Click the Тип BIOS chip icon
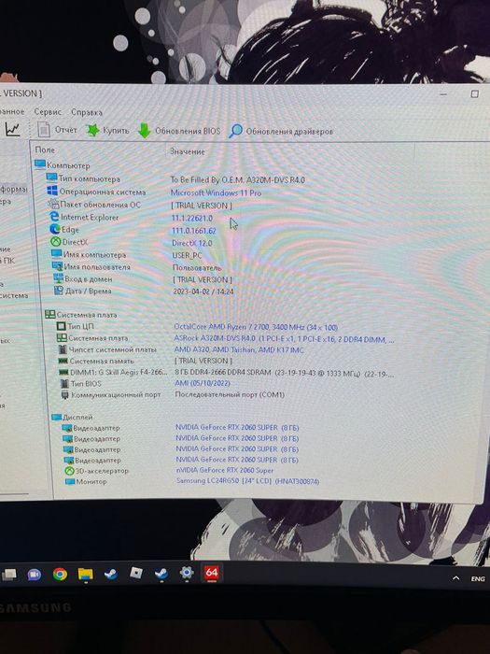This screenshot has width=490, height=654. coord(64,383)
